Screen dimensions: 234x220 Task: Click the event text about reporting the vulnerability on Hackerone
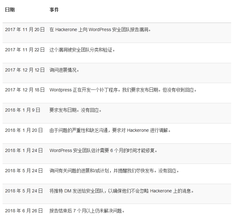[100, 30]
